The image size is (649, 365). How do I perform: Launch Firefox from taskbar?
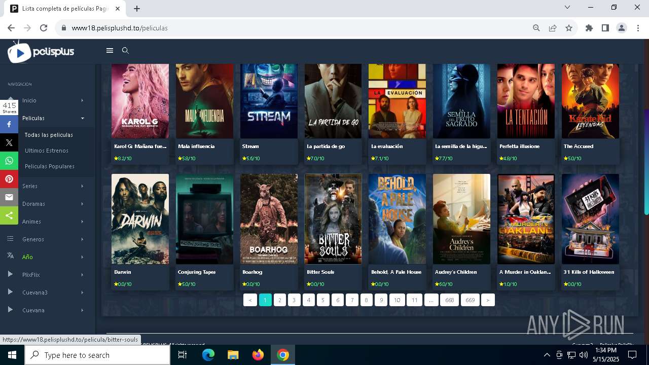tap(258, 355)
